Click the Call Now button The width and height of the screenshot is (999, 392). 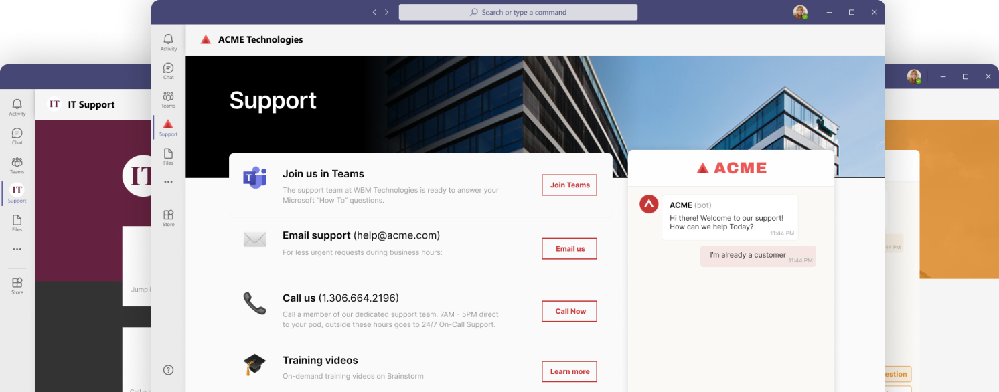click(569, 311)
